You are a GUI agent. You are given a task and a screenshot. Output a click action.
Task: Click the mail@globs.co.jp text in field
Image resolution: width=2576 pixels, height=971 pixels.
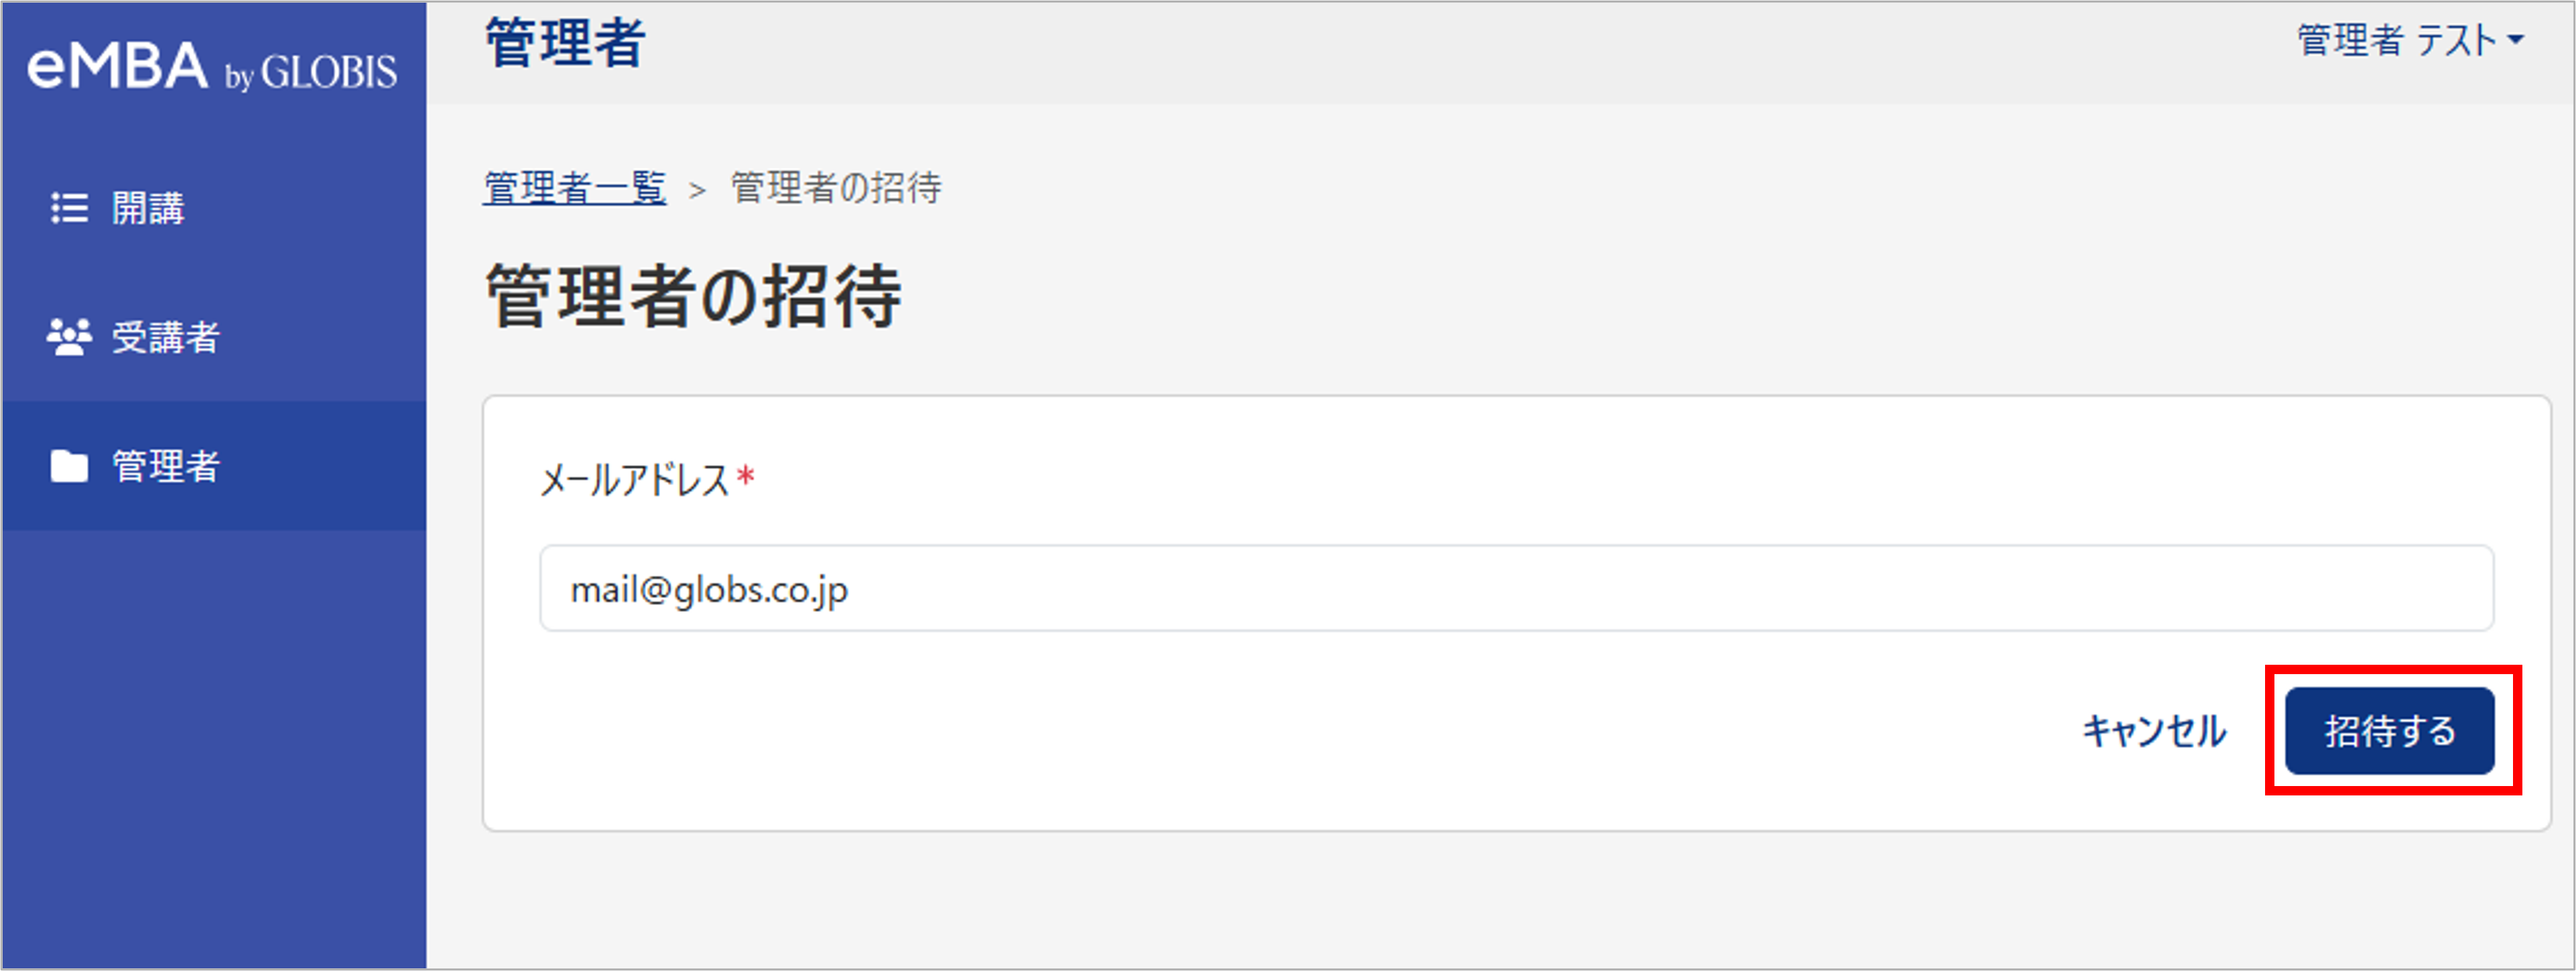click(709, 590)
